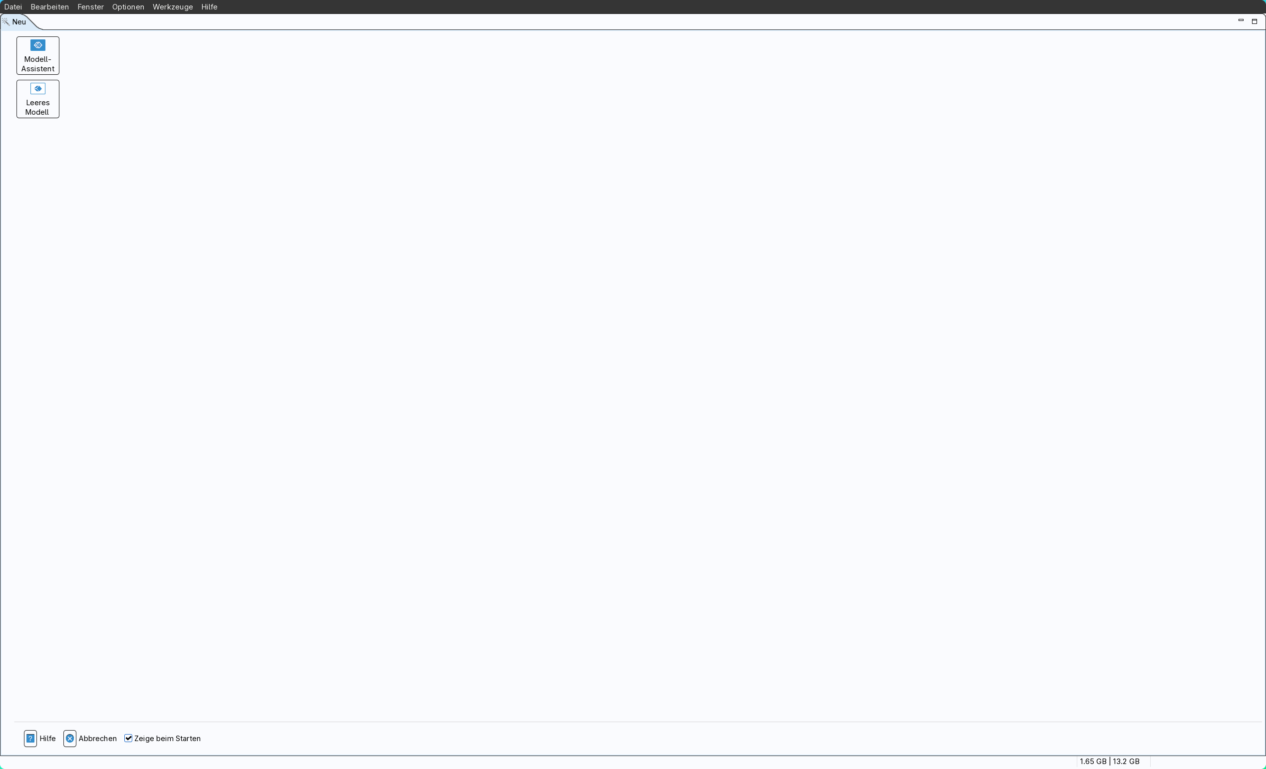Click the Abbrechen text button
Image resolution: width=1266 pixels, height=769 pixels.
tap(98, 738)
